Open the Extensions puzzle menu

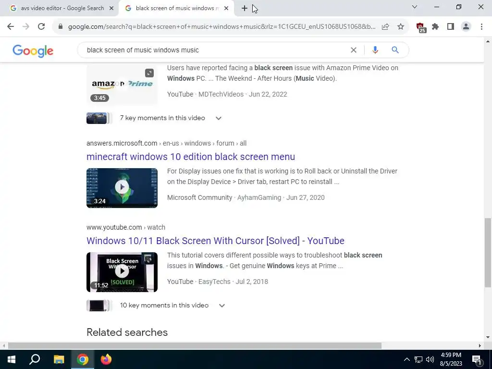tap(435, 27)
